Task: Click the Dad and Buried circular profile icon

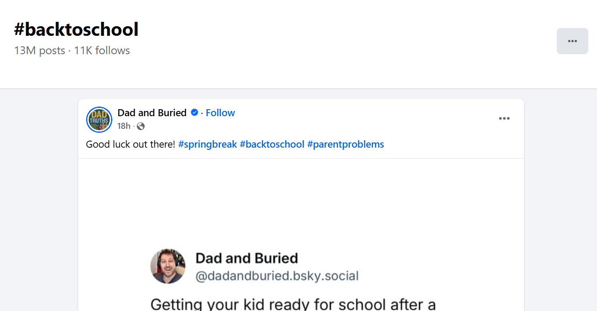Action: point(99,119)
